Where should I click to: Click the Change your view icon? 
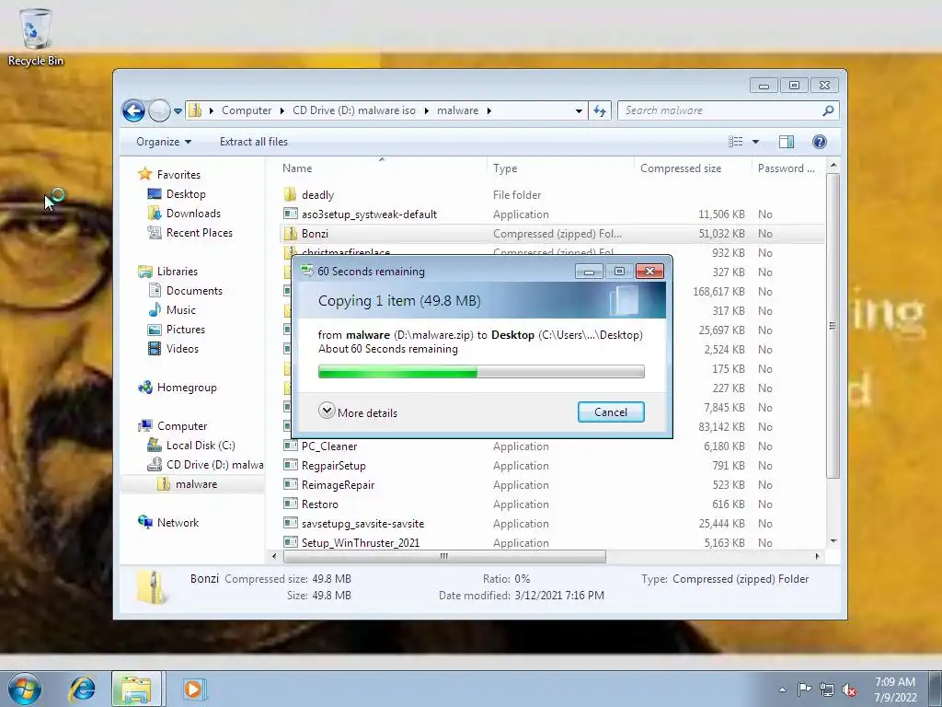tap(735, 142)
